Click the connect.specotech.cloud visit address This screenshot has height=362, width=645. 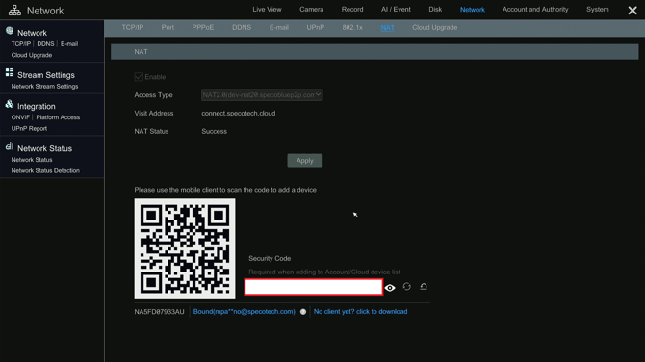[239, 114]
